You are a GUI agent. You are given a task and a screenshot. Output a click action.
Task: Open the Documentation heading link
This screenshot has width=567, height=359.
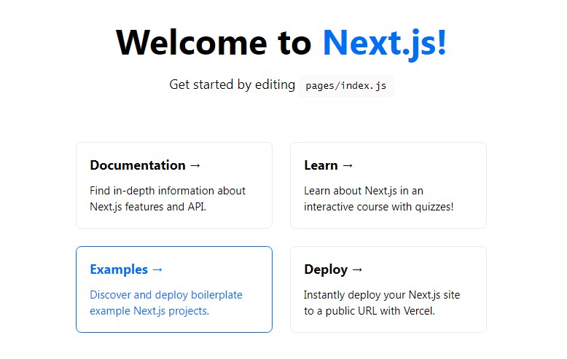coord(138,165)
